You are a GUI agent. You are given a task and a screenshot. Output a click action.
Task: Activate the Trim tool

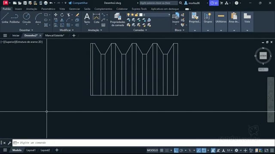click(68, 15)
